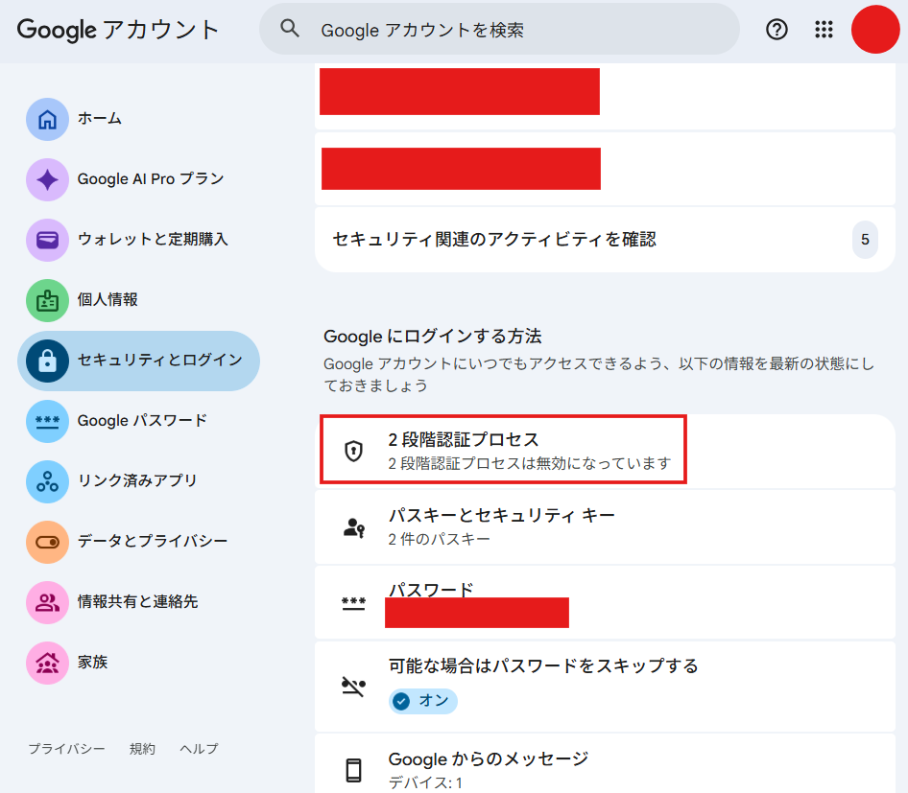This screenshot has width=908, height=793.
Task: Click the Google AI Pro sparkle icon
Action: pos(47,180)
